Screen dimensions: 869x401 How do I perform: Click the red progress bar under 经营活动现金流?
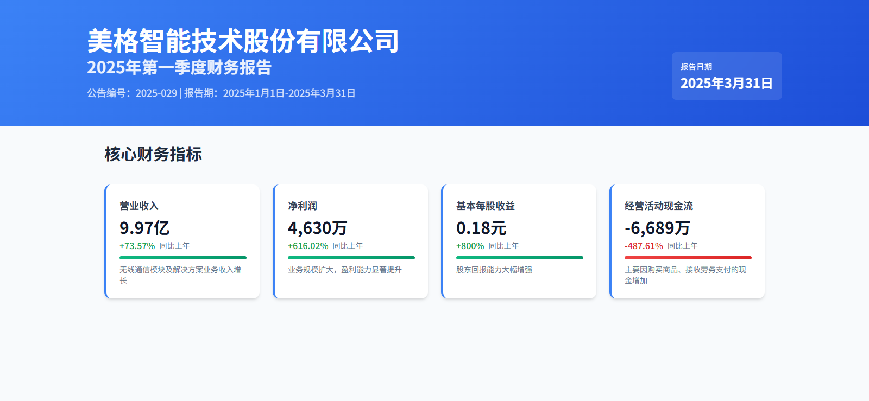688,258
